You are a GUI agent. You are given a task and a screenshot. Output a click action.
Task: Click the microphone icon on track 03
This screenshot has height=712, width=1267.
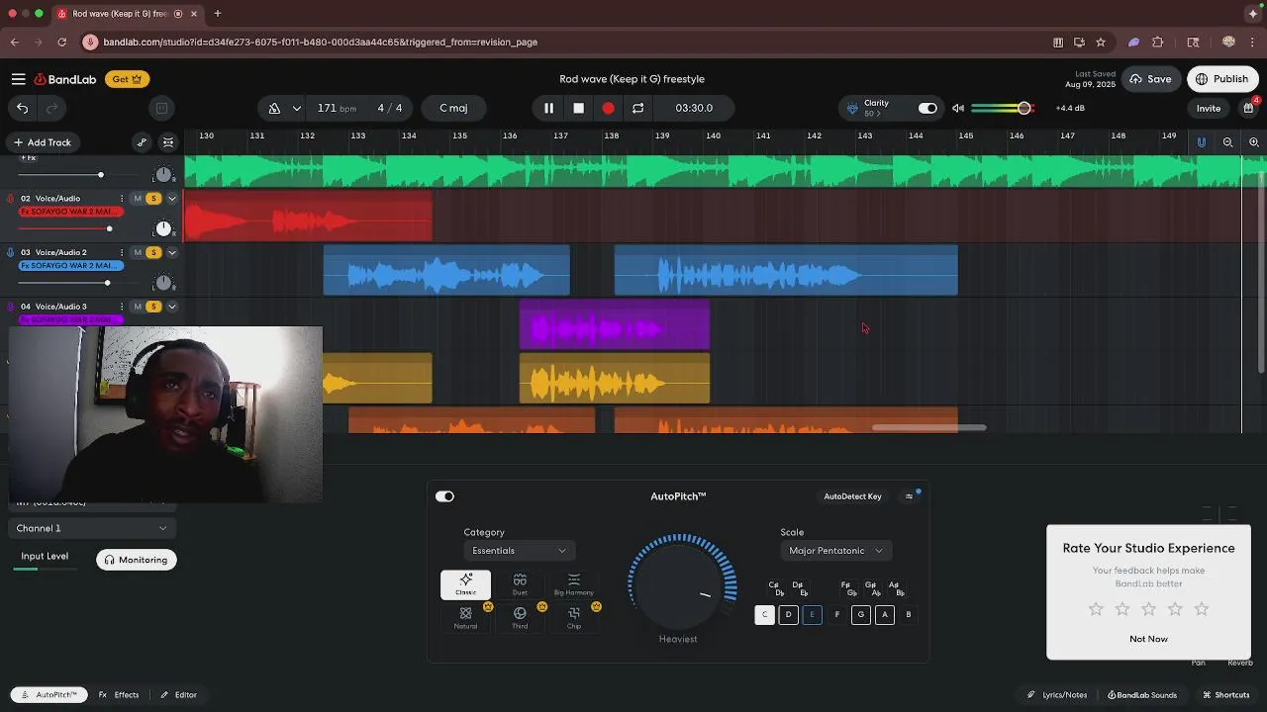click(11, 252)
